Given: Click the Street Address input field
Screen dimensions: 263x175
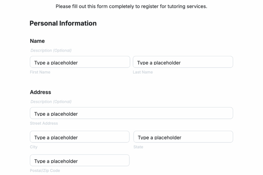Looking at the screenshot, I should (x=131, y=113).
